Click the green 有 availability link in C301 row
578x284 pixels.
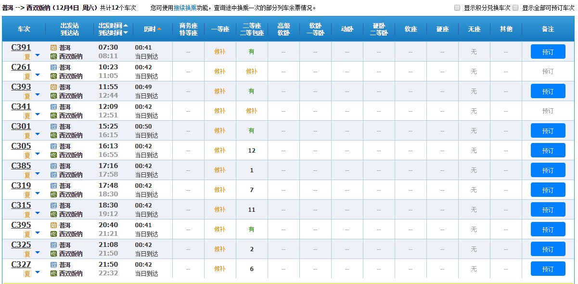click(251, 130)
